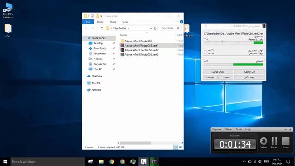Image resolution: width=295 pixels, height=166 pixels.
Task: Select Adobe After Effects CS6.part2 archive
Action: 142,50
